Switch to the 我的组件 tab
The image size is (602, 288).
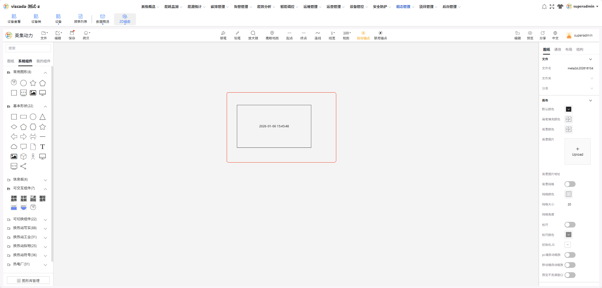pos(43,61)
